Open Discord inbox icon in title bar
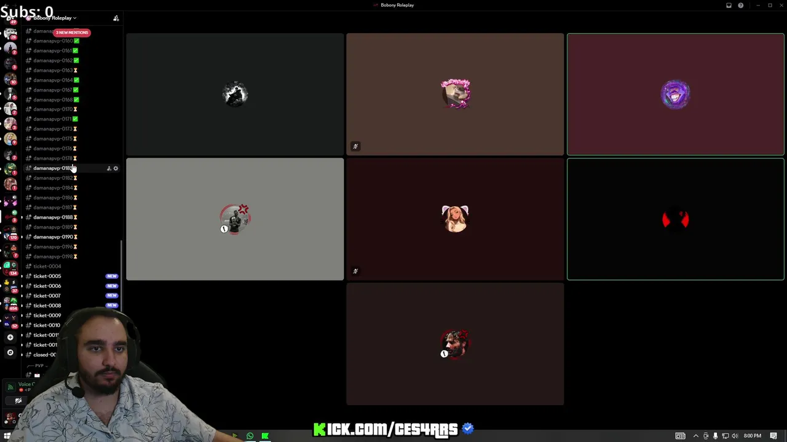 pos(729,6)
